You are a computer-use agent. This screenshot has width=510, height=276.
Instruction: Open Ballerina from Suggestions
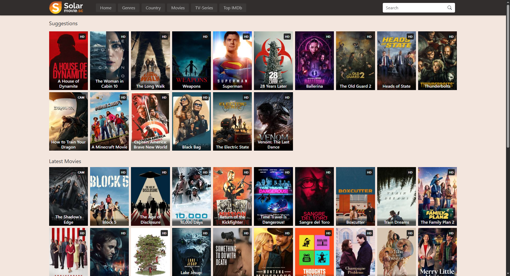click(x=314, y=61)
